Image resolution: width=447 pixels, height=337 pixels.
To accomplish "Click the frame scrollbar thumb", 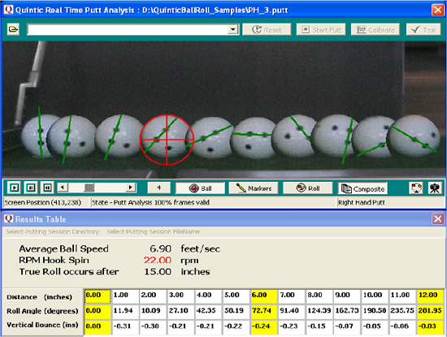I will point(89,188).
